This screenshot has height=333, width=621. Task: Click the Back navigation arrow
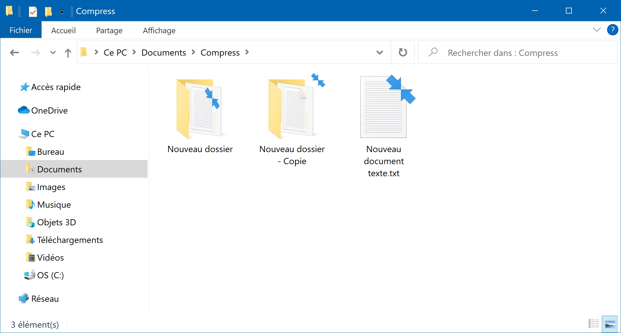point(14,53)
